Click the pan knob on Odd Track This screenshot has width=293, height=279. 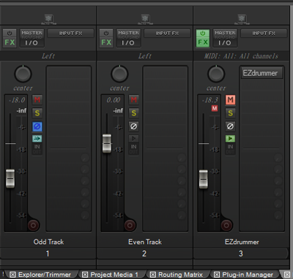point(23,74)
